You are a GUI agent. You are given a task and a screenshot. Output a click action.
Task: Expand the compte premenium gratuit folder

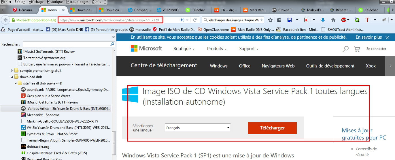pos(12,71)
